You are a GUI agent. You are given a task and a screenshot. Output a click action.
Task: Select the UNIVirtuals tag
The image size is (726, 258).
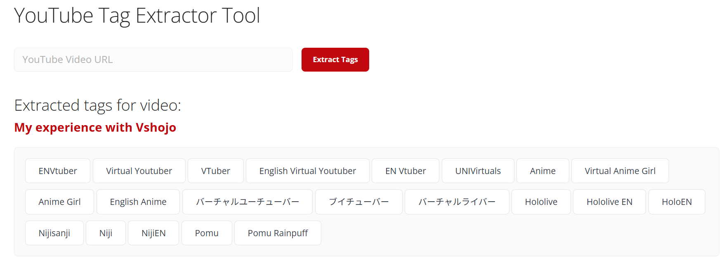click(x=478, y=171)
